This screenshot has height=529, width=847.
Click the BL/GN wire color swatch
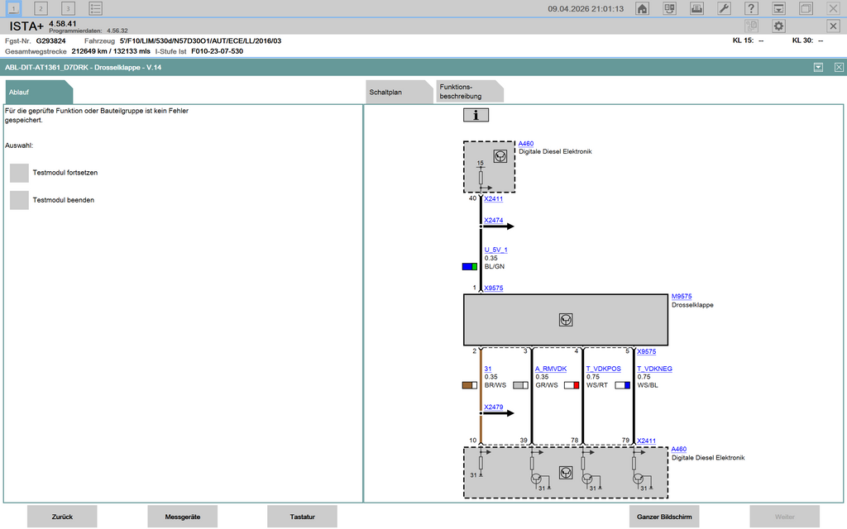tap(469, 267)
